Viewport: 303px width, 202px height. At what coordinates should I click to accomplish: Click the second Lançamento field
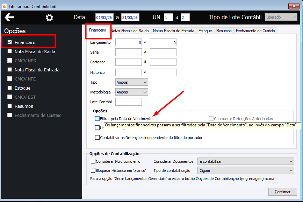click(x=163, y=43)
